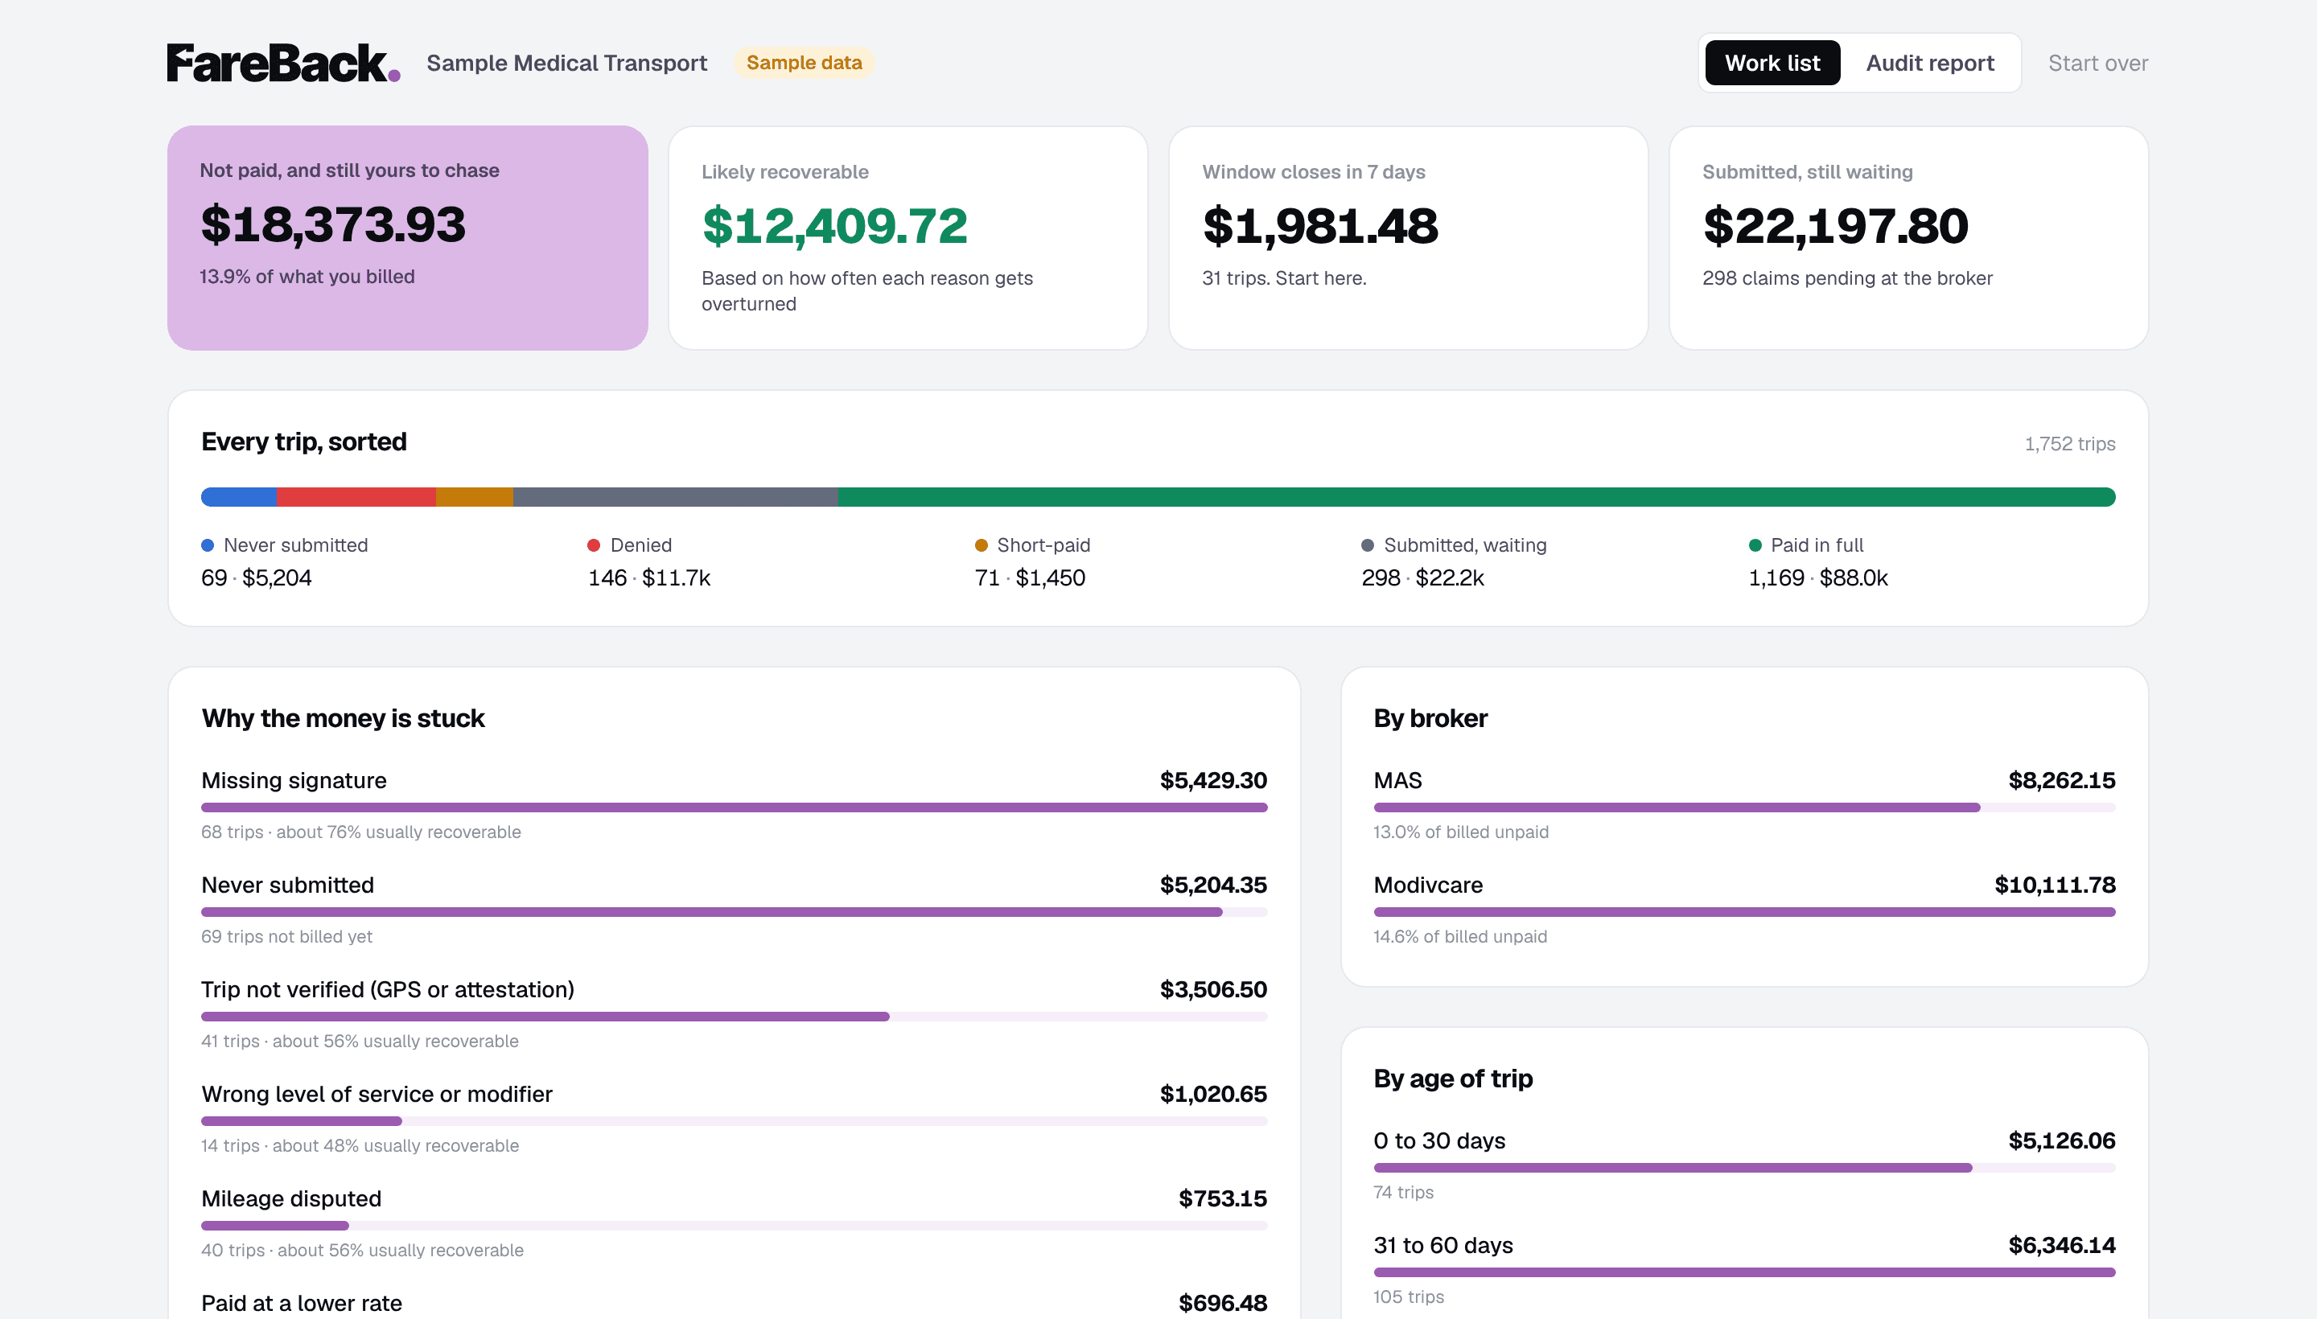The height and width of the screenshot is (1319, 2317).
Task: Click the blue Never submitted bar segment
Action: click(239, 496)
